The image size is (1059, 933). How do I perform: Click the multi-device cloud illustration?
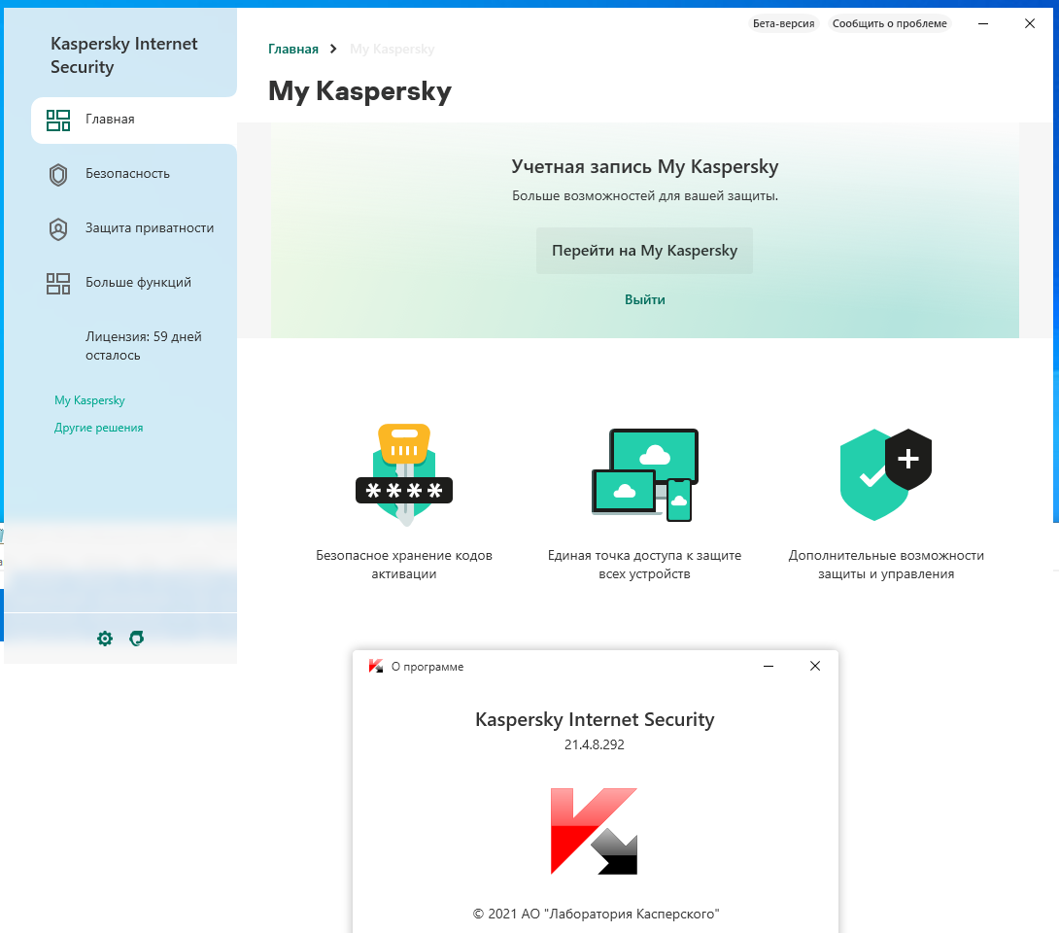645,475
